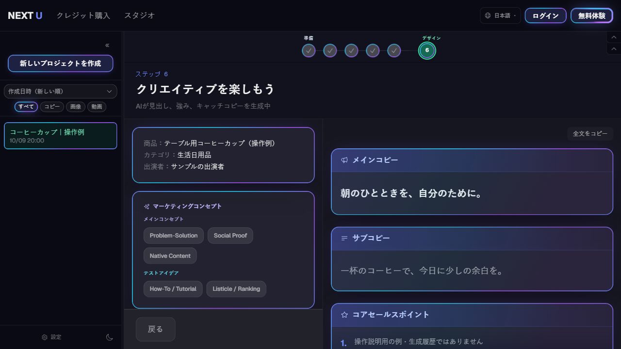Go to the third completed step circle

pos(351,50)
